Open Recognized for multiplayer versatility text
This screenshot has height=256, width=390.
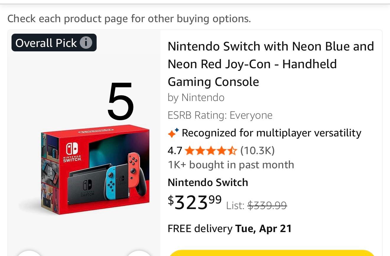tap(271, 133)
